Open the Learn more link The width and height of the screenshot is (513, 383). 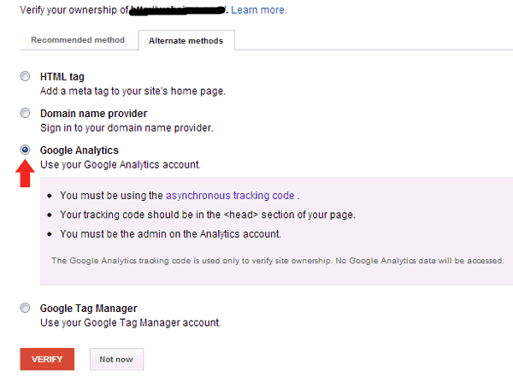[x=258, y=10]
